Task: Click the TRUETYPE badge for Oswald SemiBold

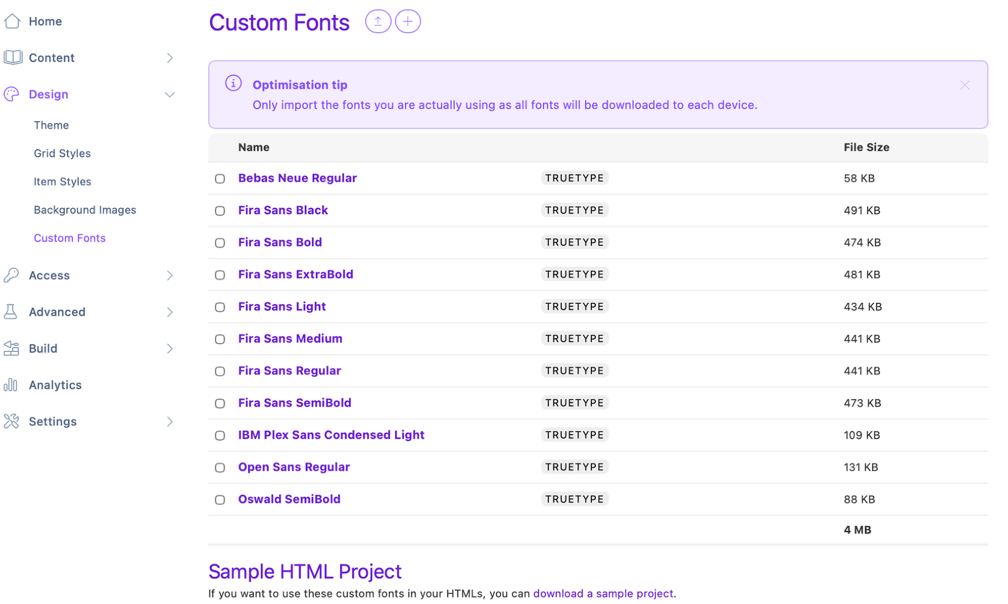Action: point(575,499)
